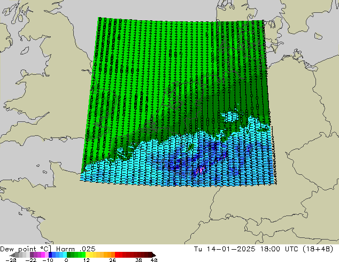Click the '38' label on the colour scale
339x262 pixels.
[x=139, y=260]
